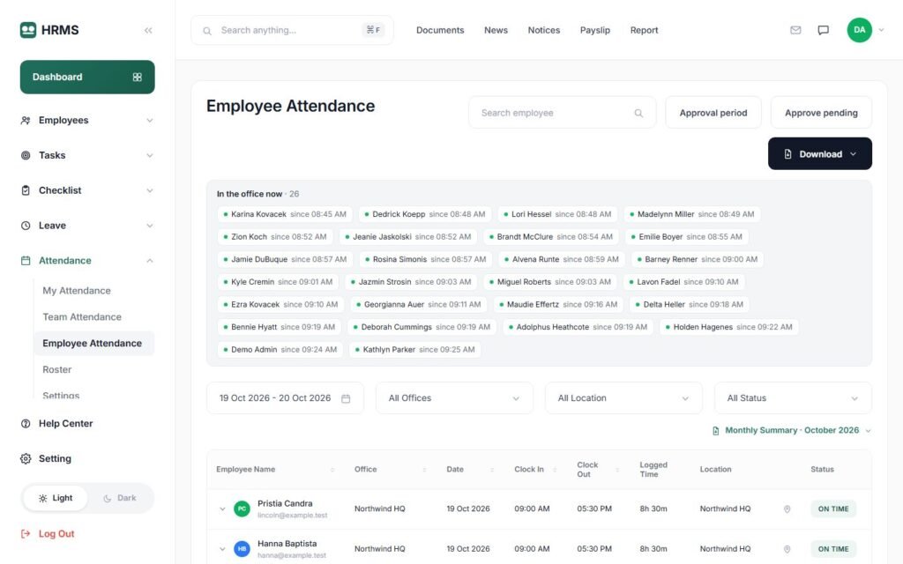Click the Setting gear icon

26,458
